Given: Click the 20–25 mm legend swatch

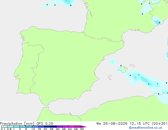Looking at the screenshot, I should click(x=47, y=127).
